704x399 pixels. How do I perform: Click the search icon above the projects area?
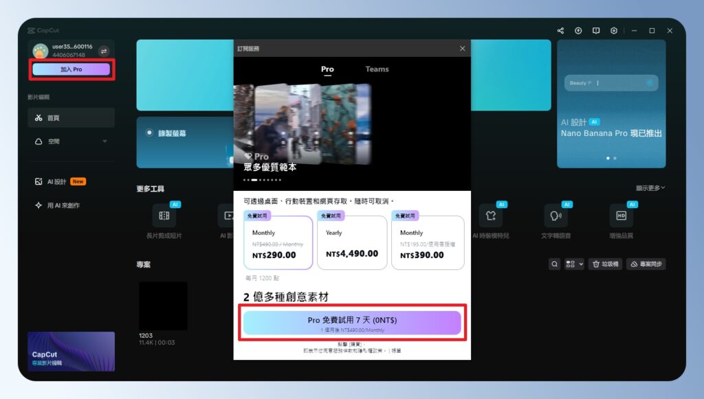[x=554, y=263]
